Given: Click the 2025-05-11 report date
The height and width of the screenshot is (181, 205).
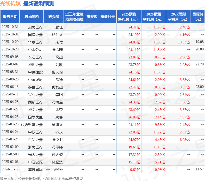Looking at the screenshot, I should pyautogui.click(x=10, y=94).
